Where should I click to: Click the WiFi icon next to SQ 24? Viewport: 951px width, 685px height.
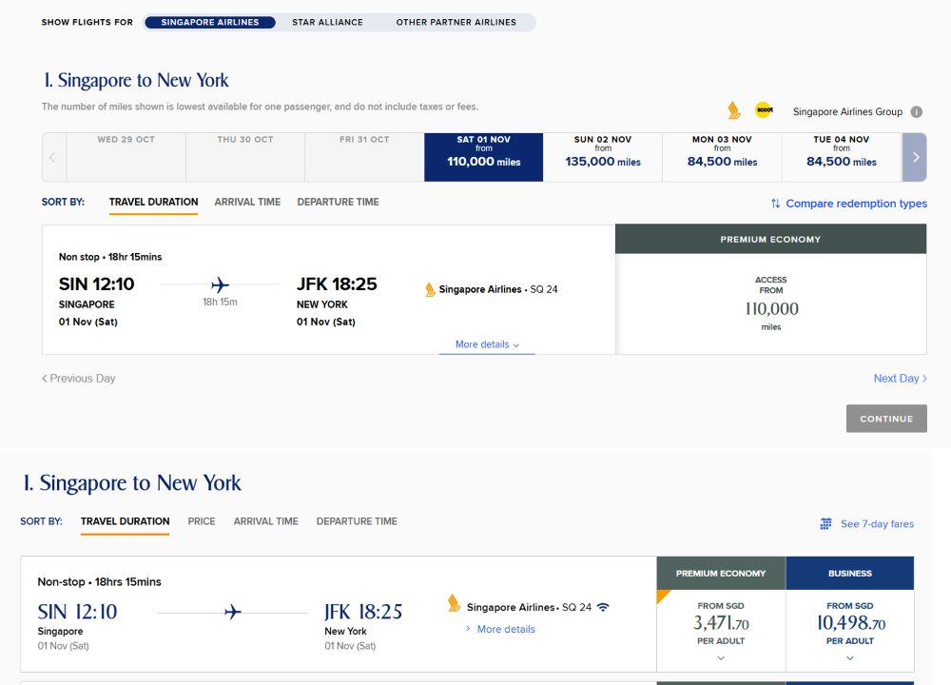pos(603,607)
